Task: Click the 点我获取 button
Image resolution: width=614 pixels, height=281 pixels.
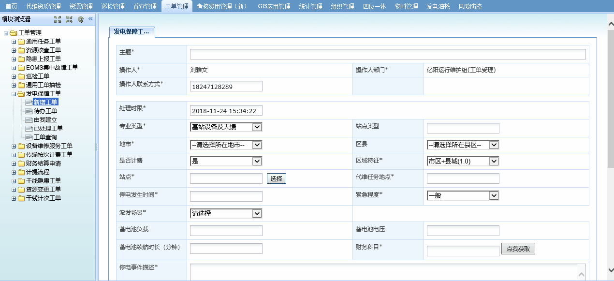Action: click(518, 249)
